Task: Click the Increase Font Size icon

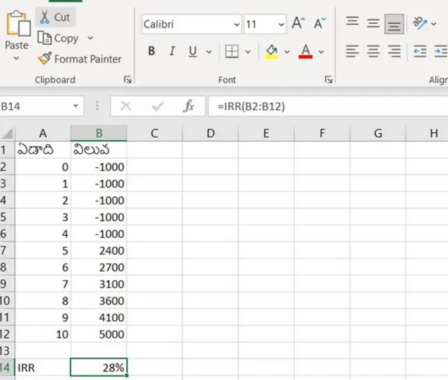Action: coord(298,24)
